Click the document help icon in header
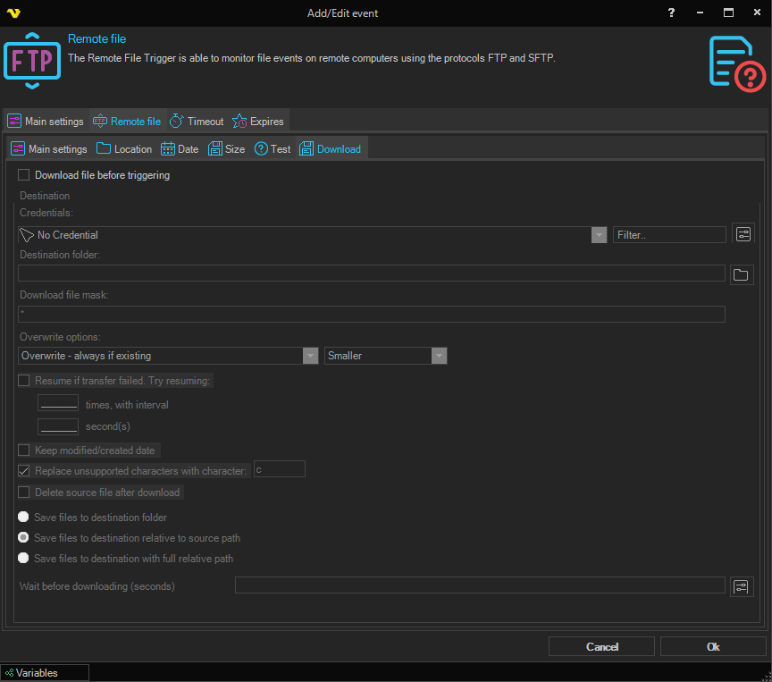The image size is (772, 682). pyautogui.click(x=736, y=63)
